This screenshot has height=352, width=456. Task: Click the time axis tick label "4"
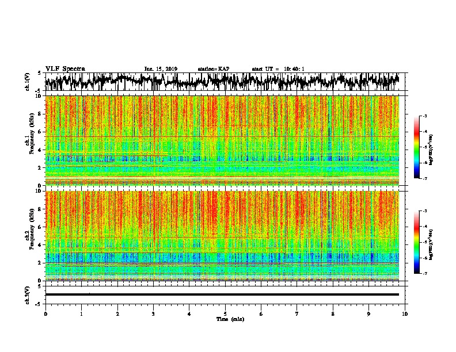(x=189, y=314)
